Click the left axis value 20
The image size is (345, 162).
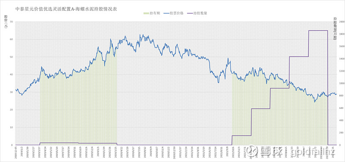tap(12, 110)
